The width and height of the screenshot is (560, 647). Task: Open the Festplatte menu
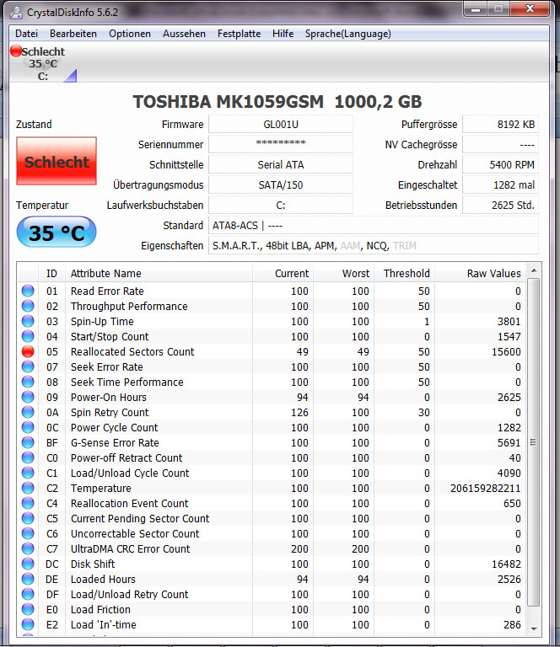tap(240, 34)
